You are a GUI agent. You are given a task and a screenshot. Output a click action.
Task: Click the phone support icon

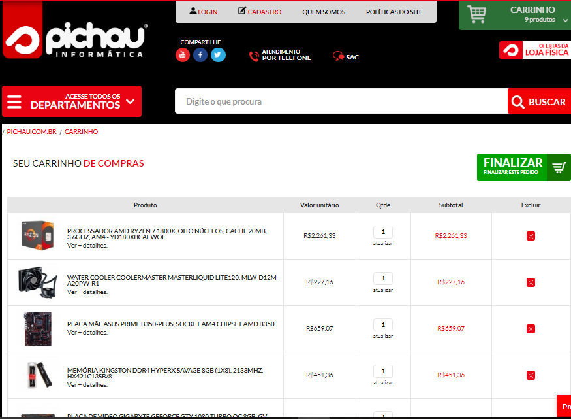pyautogui.click(x=254, y=56)
